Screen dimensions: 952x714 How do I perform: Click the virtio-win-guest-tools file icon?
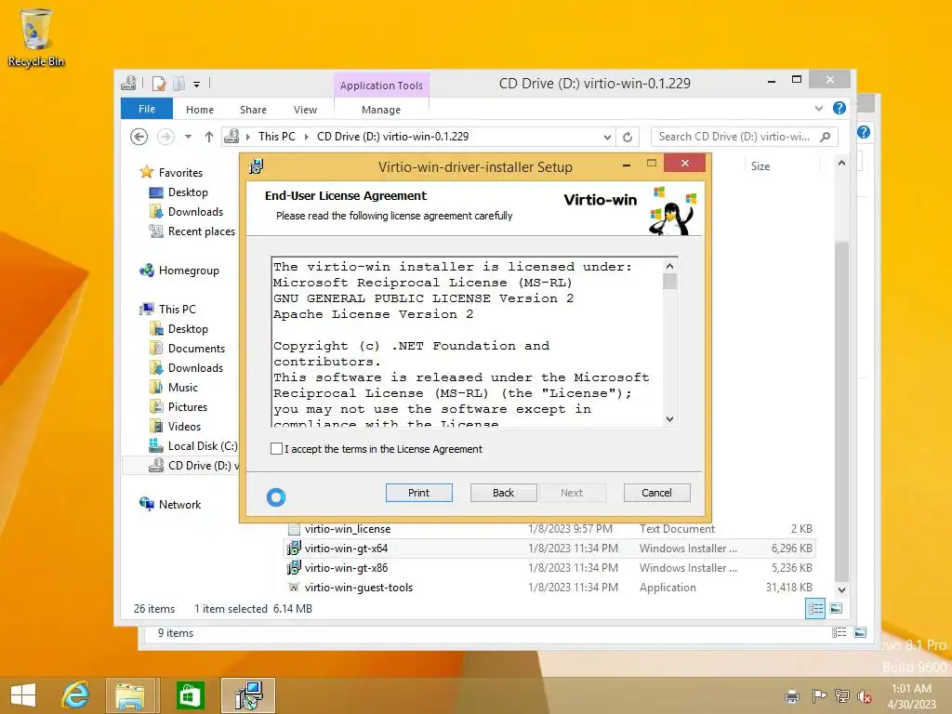(294, 588)
